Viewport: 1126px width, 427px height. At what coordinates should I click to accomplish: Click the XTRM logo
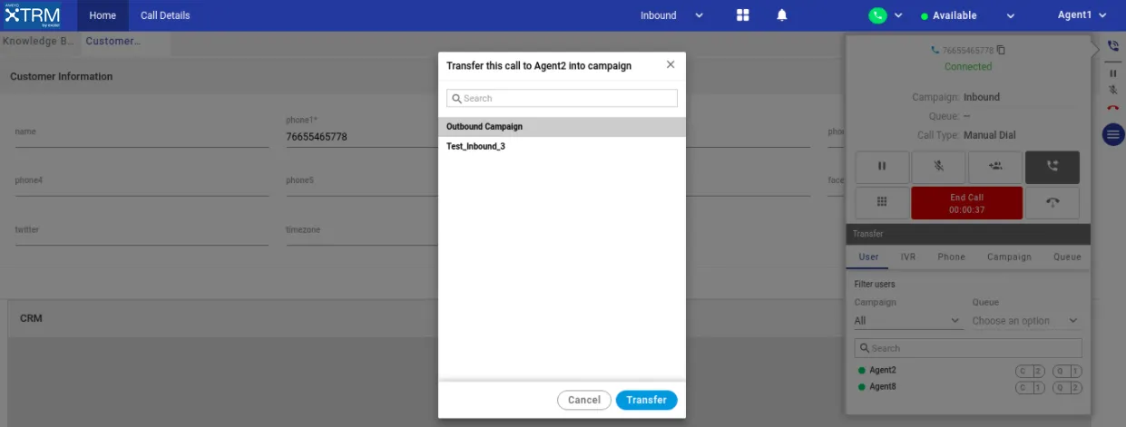coord(32,15)
